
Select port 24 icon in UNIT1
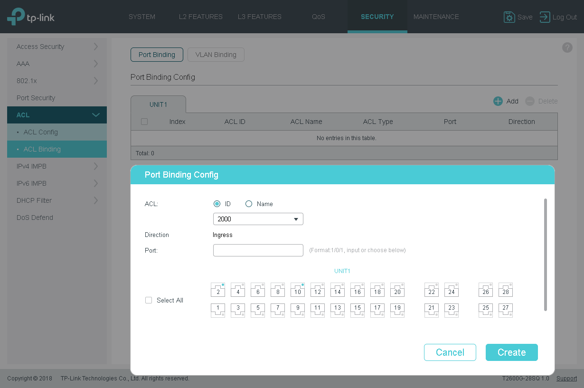pyautogui.click(x=452, y=290)
